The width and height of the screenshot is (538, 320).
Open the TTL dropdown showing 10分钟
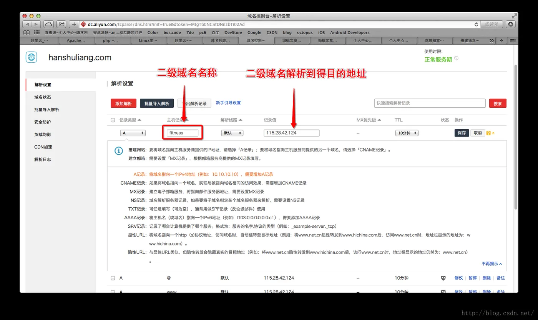(407, 133)
